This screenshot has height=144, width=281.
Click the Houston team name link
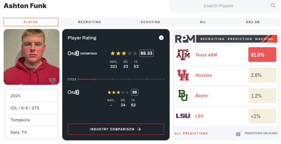point(204,75)
